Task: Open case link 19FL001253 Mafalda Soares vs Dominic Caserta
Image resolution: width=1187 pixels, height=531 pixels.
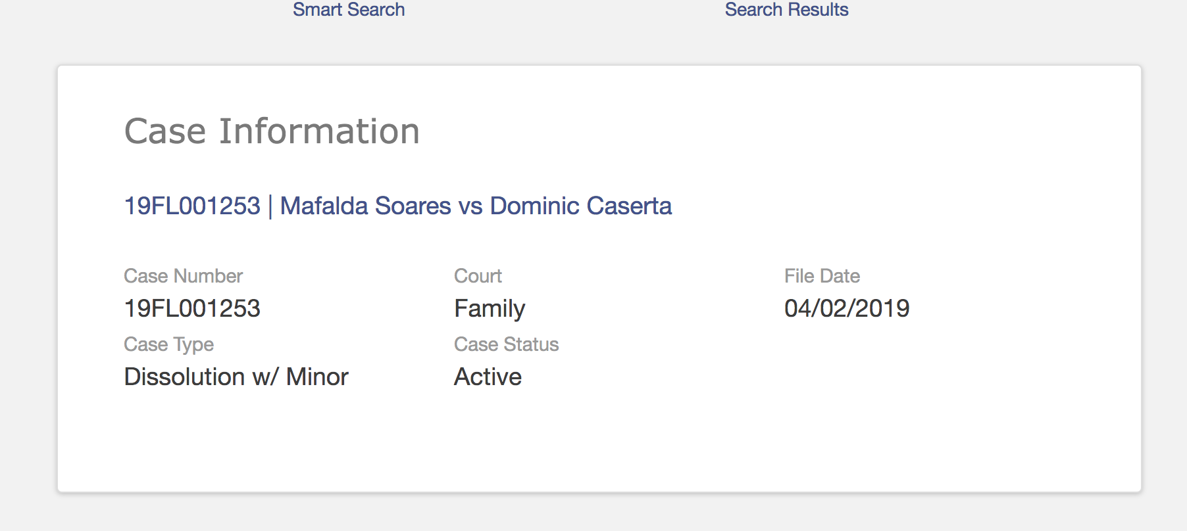Action: click(x=398, y=206)
